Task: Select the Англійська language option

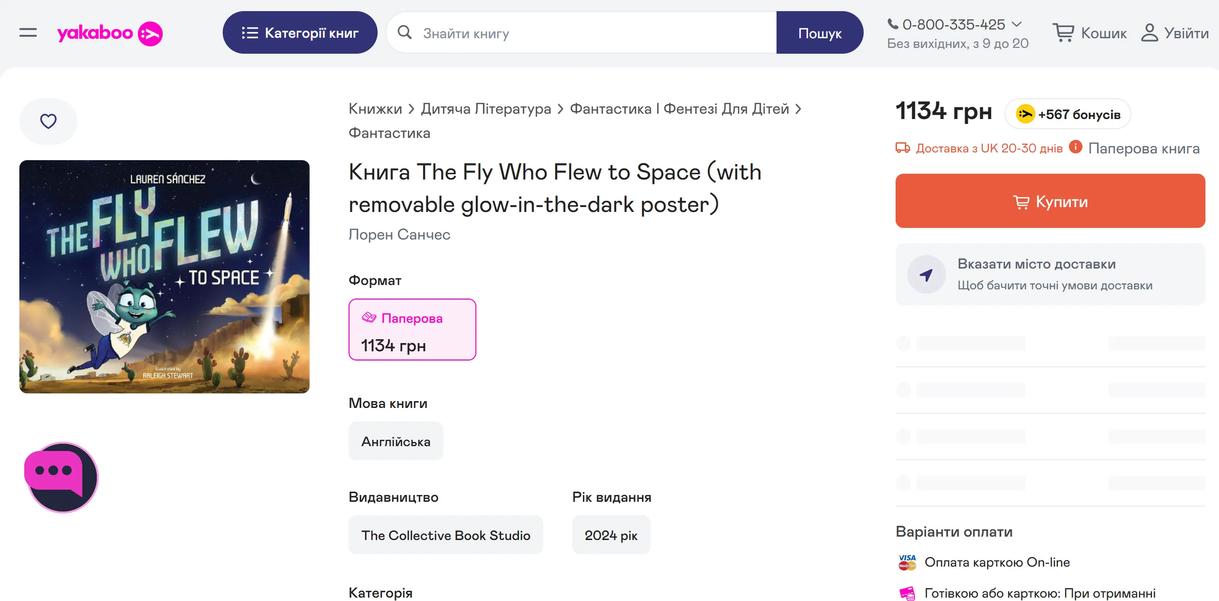Action: tap(396, 441)
